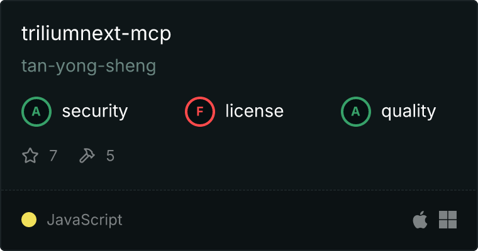Click the red F license grade badge

click(x=200, y=112)
